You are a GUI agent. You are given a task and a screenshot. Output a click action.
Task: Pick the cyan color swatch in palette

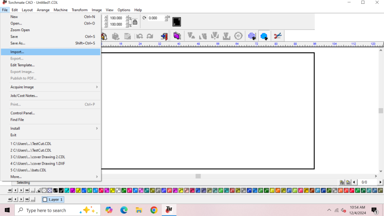tap(67, 191)
